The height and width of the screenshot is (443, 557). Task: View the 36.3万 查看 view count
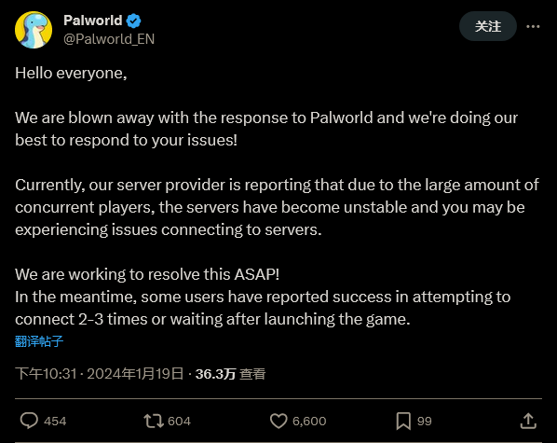pos(231,374)
